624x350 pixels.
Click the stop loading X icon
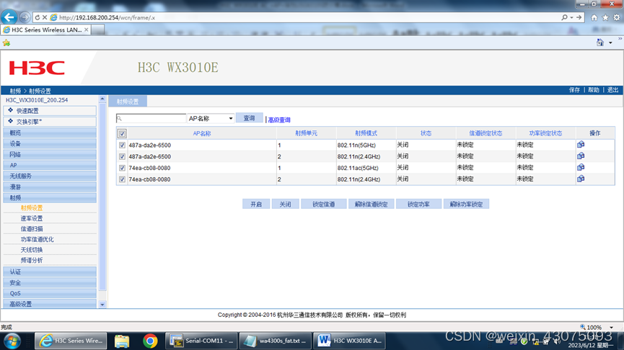pos(45,17)
